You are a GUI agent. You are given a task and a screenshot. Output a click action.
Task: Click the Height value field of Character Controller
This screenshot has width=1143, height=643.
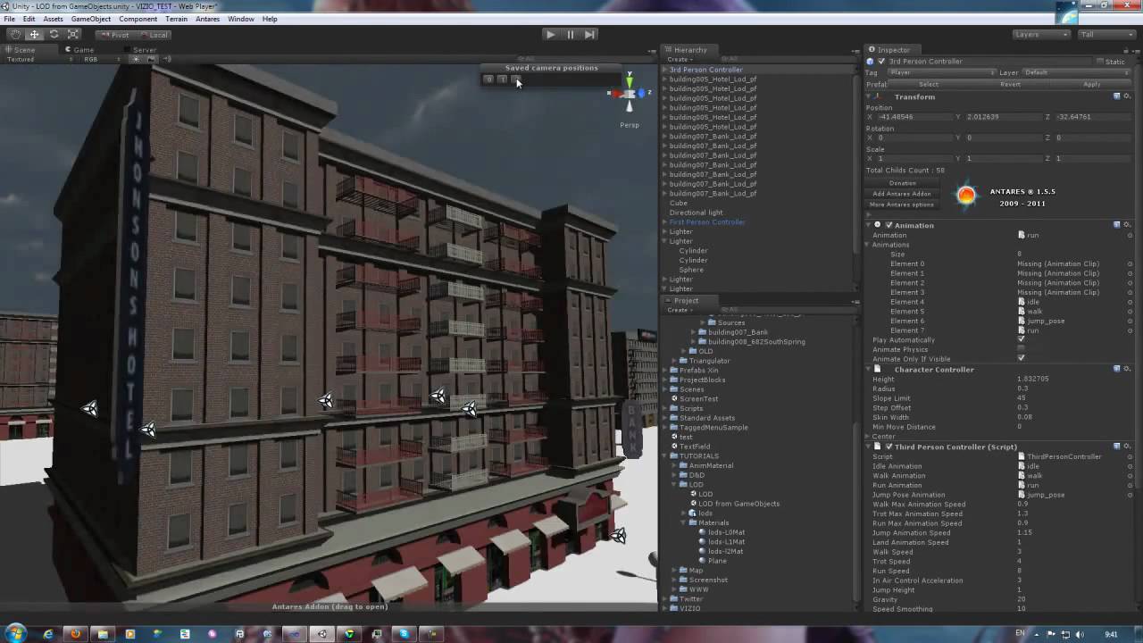1074,379
